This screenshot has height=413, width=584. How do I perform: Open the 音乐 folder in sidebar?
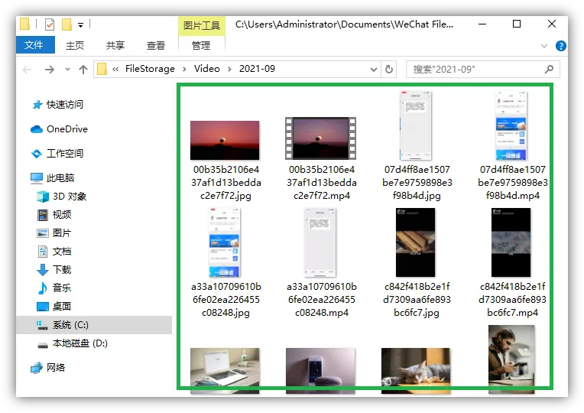pyautogui.click(x=54, y=288)
